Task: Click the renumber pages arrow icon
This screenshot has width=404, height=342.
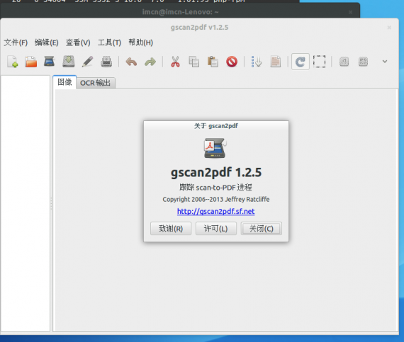Action: (257, 62)
